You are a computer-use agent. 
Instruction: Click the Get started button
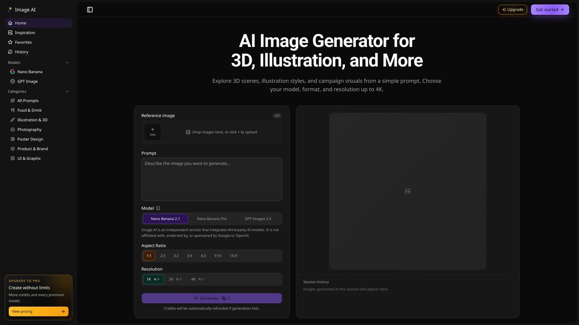coord(550,10)
